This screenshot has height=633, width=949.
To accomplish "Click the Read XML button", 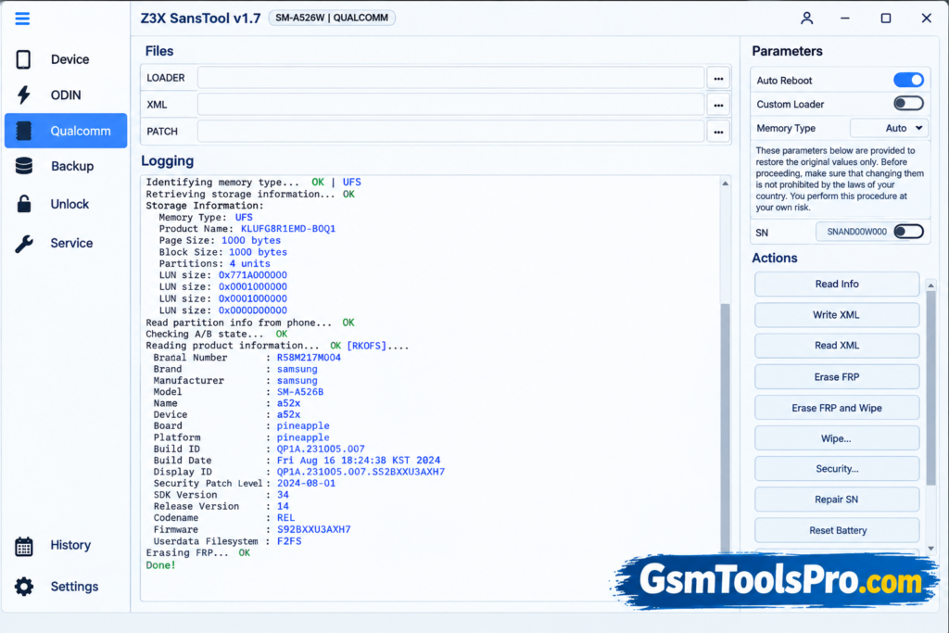I will pos(837,346).
